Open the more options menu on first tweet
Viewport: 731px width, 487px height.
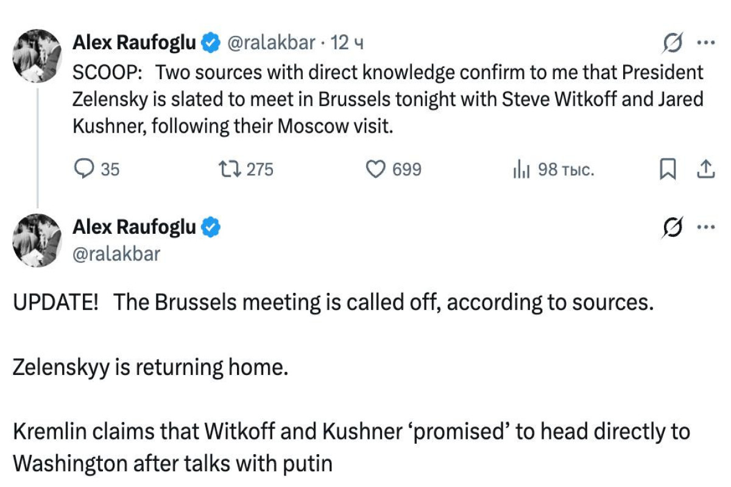click(705, 43)
